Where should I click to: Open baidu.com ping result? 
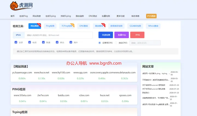[x=63, y=95]
